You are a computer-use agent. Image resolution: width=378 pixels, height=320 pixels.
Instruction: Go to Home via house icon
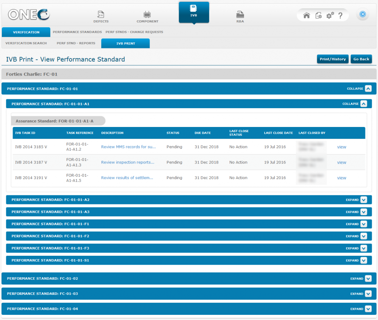[x=306, y=16]
